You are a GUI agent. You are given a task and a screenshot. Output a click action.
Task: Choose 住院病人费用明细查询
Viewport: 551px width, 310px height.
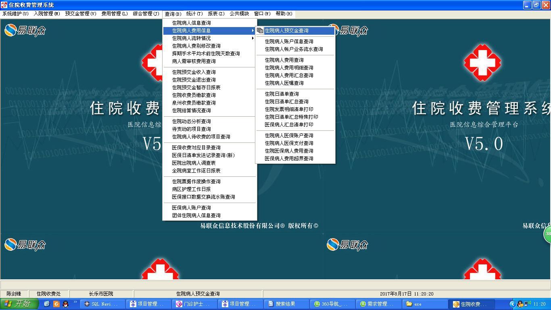[295, 68]
